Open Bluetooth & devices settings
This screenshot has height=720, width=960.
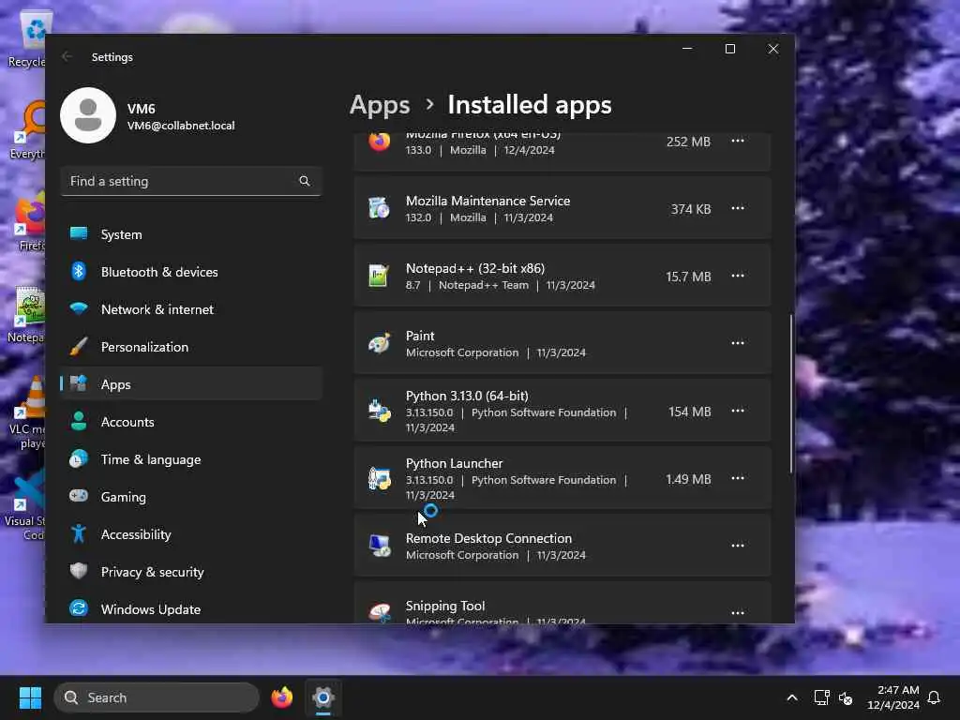tap(191, 272)
